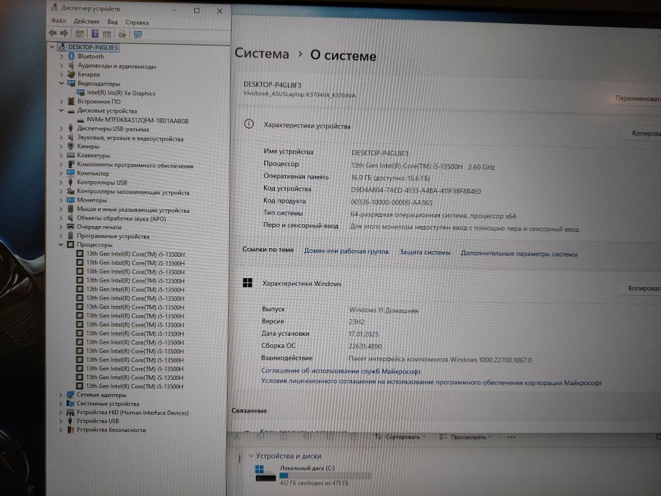Open Локальный диск (C:) drive
The width and height of the screenshot is (661, 496).
307,468
